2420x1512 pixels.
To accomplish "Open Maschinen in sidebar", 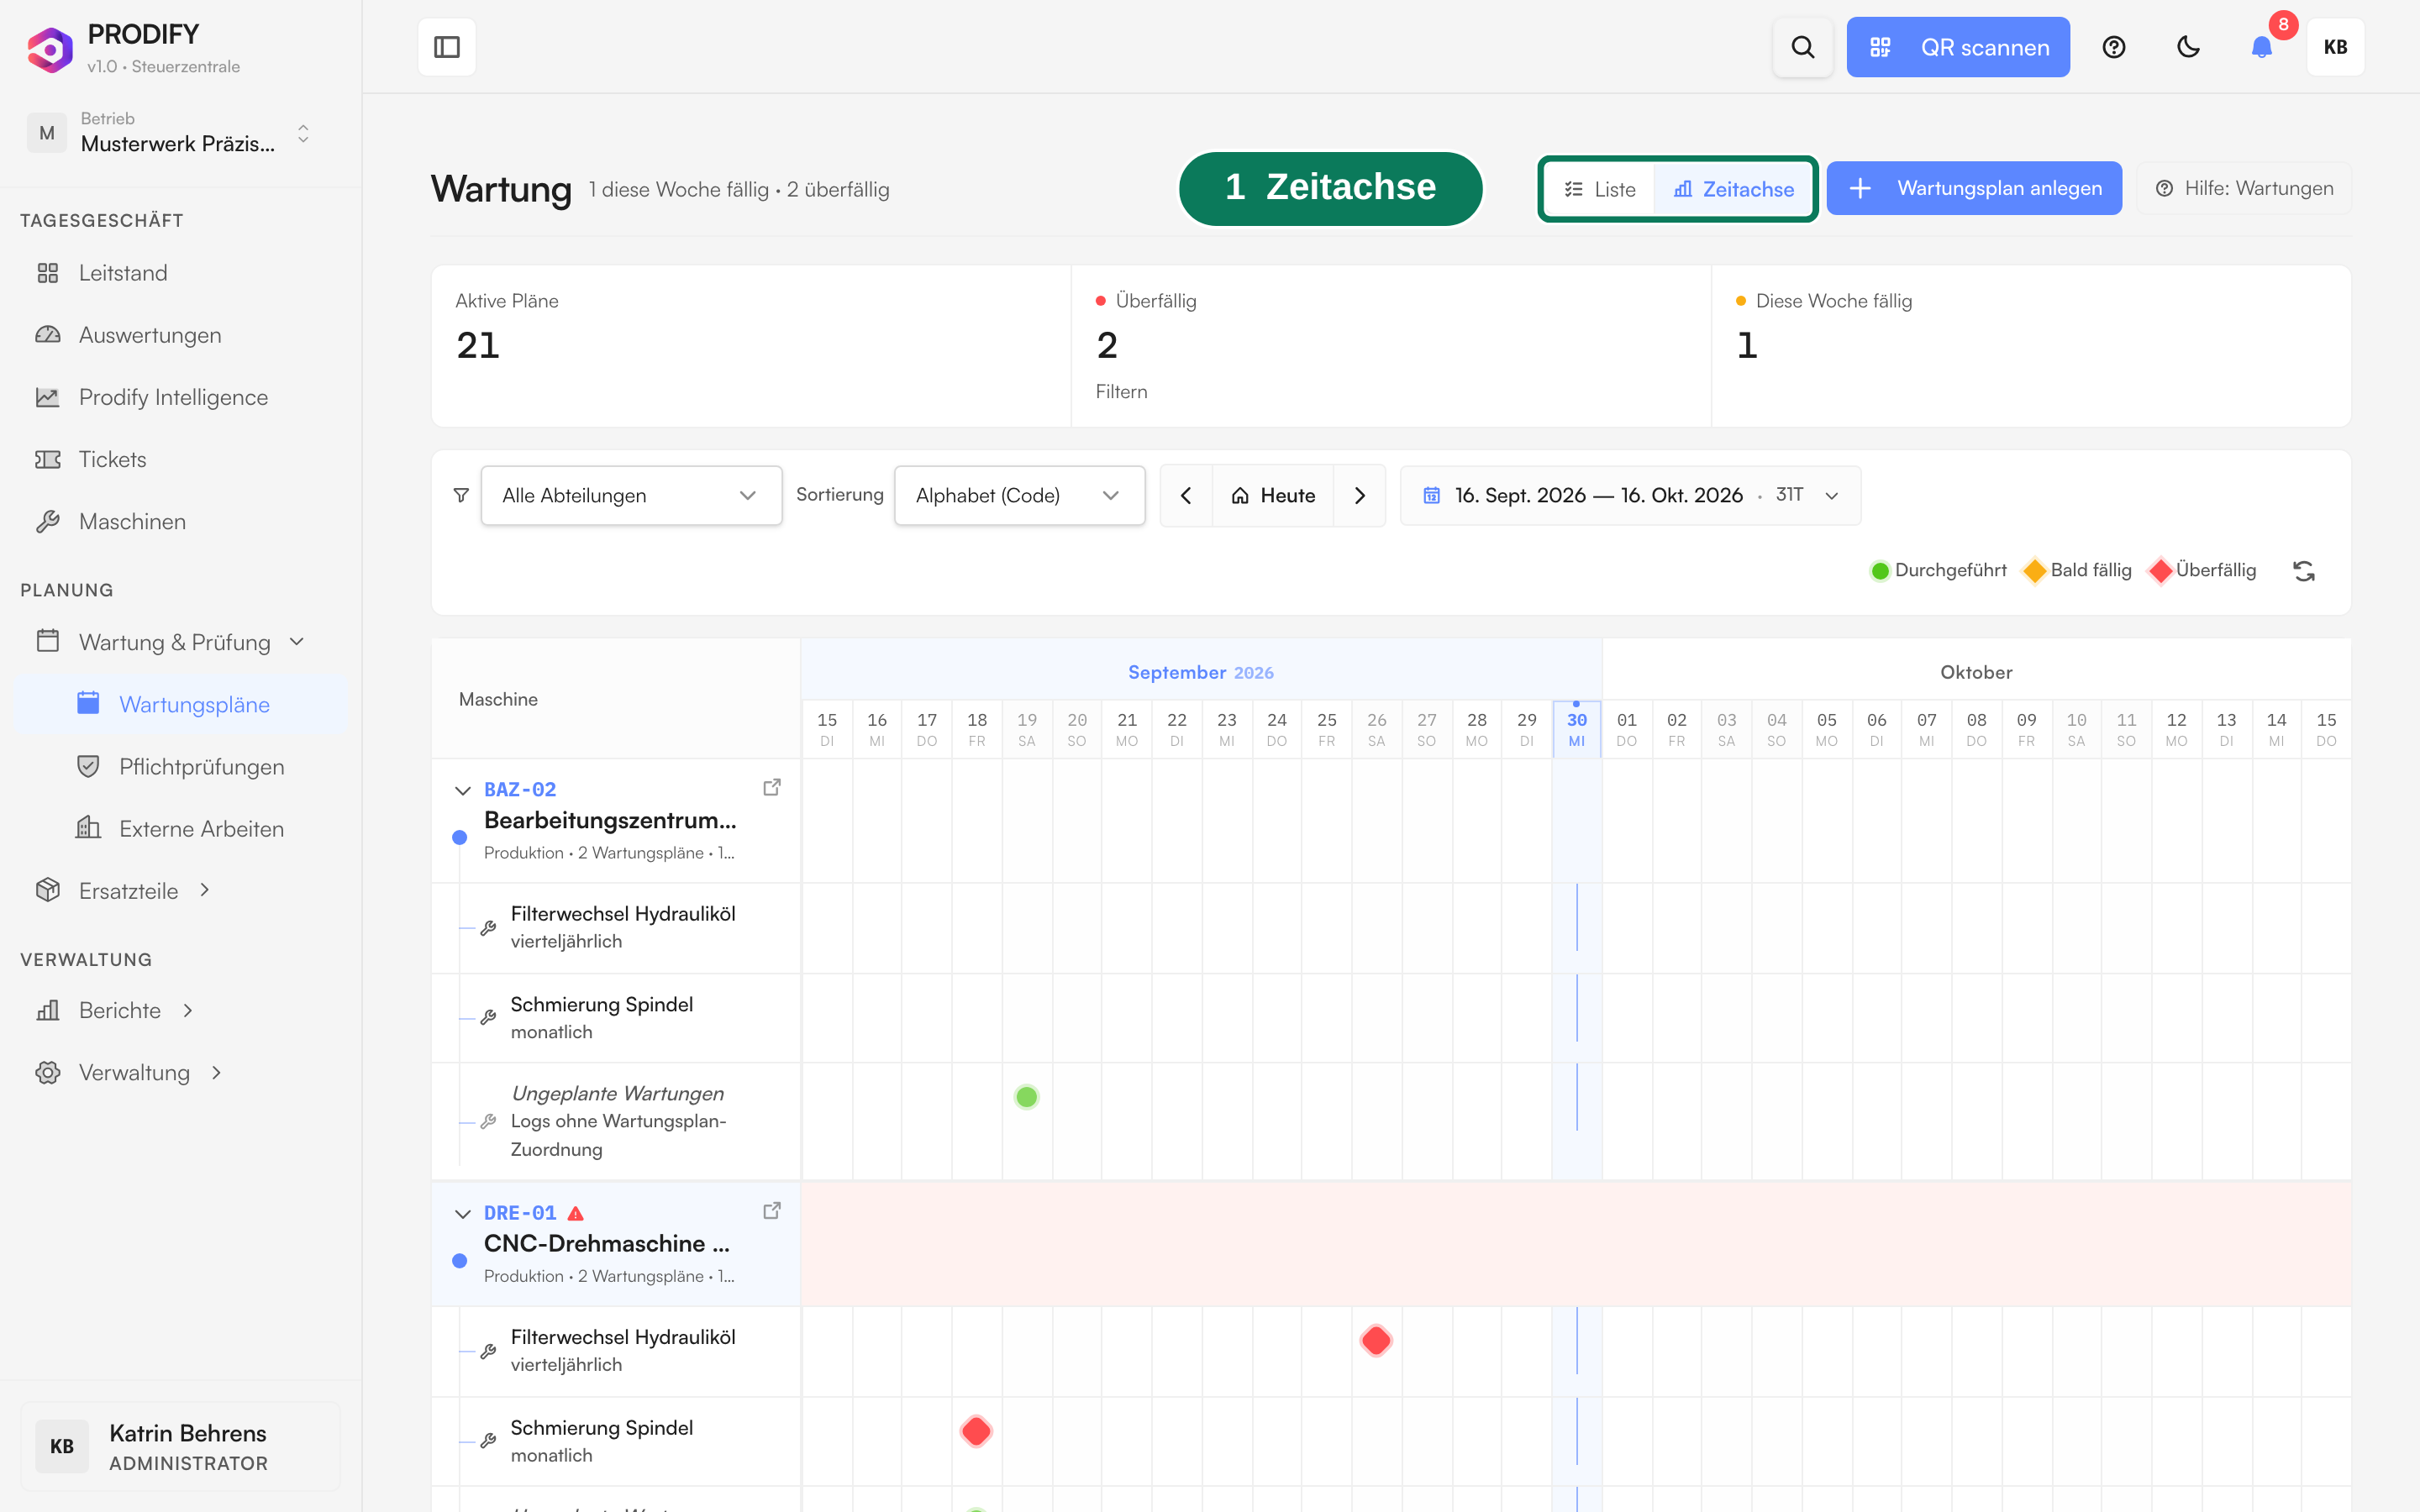I will coord(181,521).
